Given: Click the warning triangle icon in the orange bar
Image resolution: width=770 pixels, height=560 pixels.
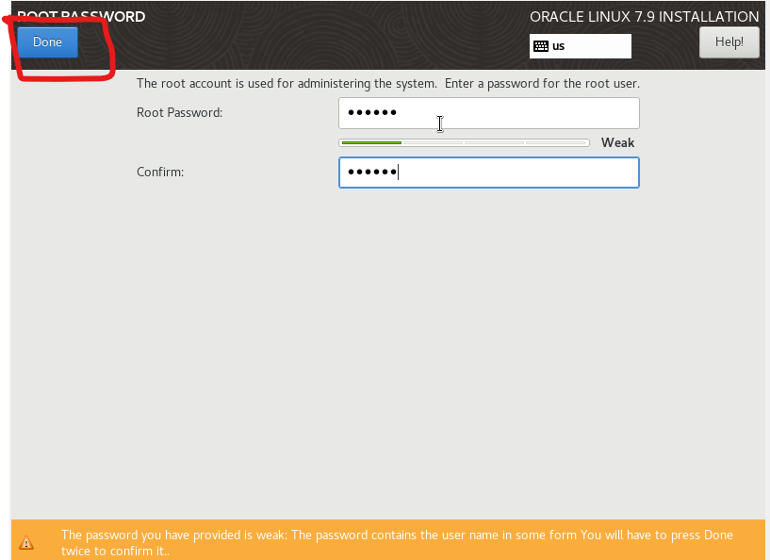Looking at the screenshot, I should click(x=26, y=543).
